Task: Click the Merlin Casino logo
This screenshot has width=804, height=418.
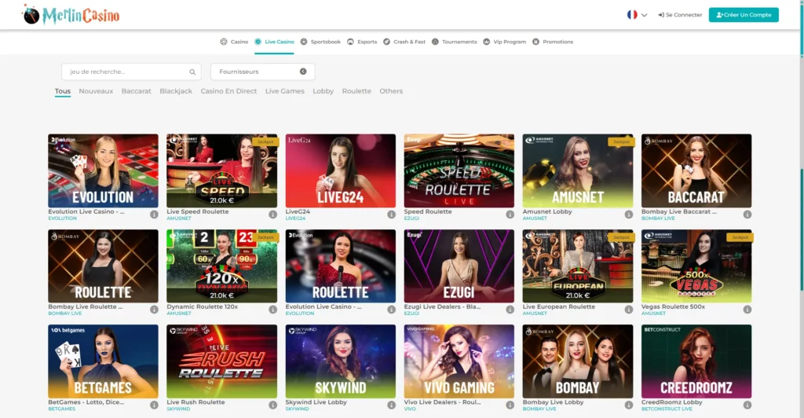Action: click(x=71, y=15)
